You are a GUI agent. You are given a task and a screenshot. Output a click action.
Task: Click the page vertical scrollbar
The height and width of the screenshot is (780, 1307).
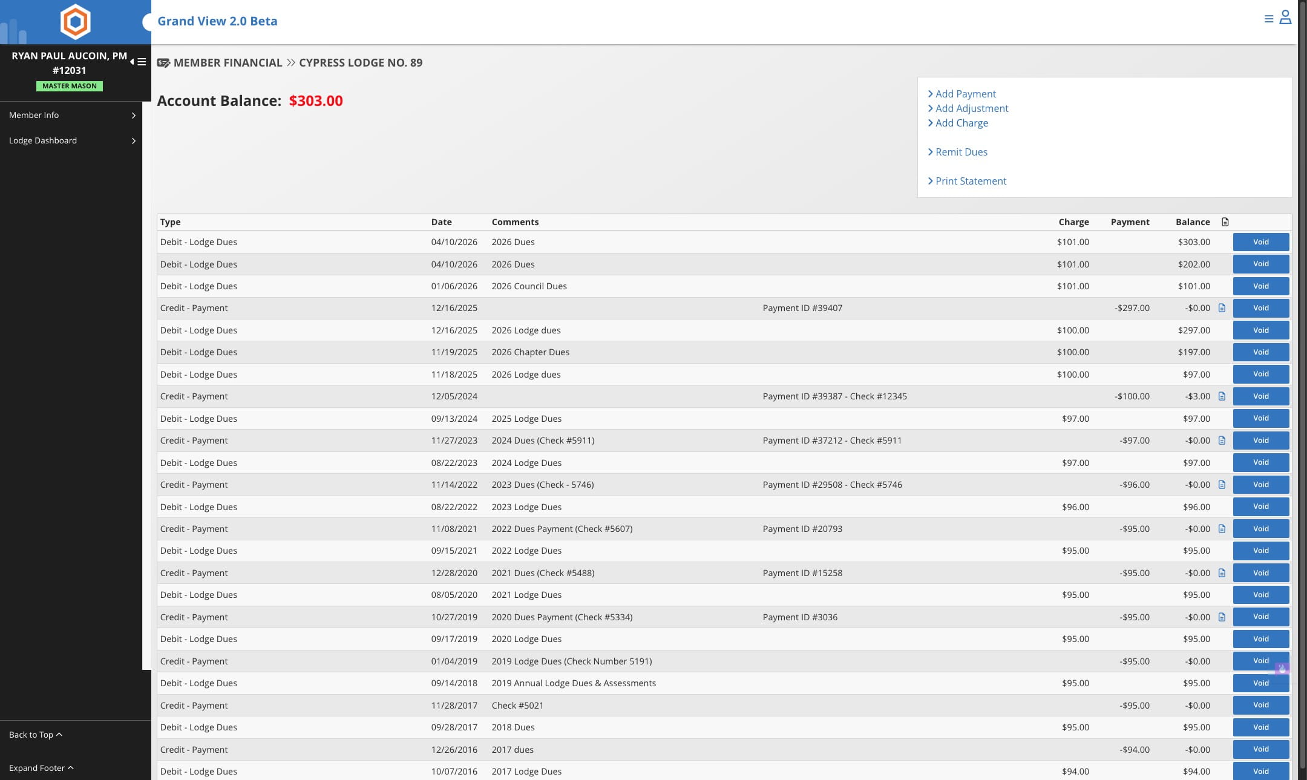click(x=1302, y=387)
